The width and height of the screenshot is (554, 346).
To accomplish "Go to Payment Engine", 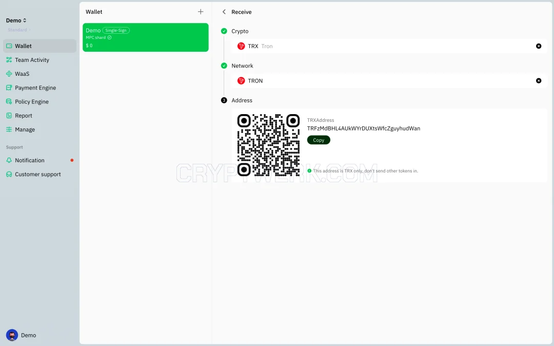I will coord(39,88).
